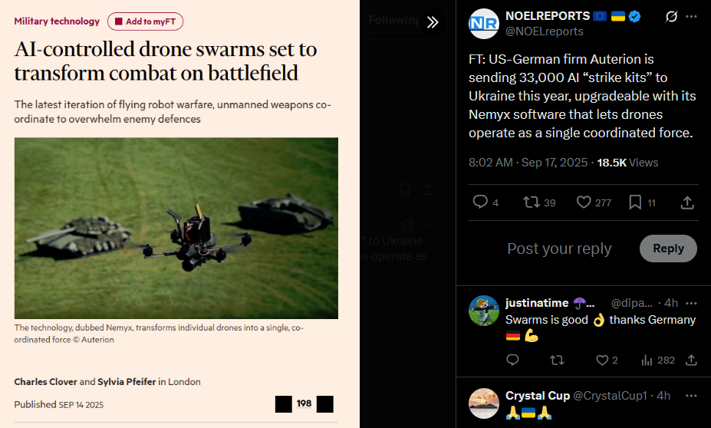Bookmark the NOELREPORTS post
The width and height of the screenshot is (711, 428).
(x=635, y=202)
